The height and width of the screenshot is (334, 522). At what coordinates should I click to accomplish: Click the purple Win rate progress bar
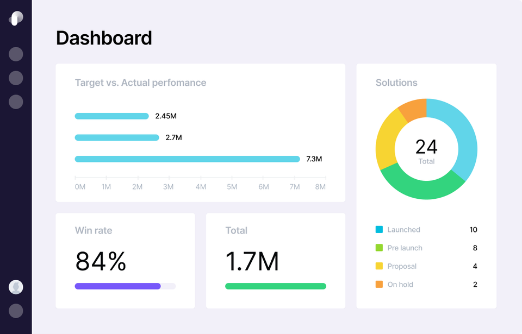(x=117, y=286)
